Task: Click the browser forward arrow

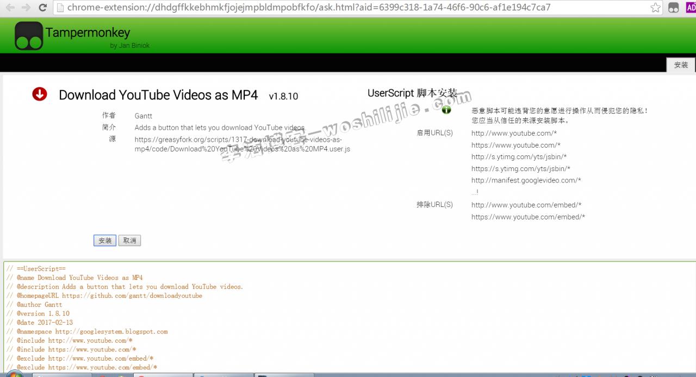Action: 26,8
